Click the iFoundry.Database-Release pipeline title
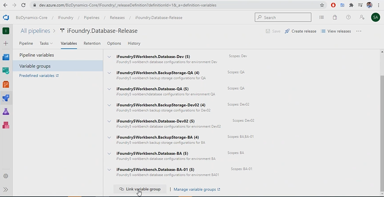The image size is (384, 197). tap(102, 31)
